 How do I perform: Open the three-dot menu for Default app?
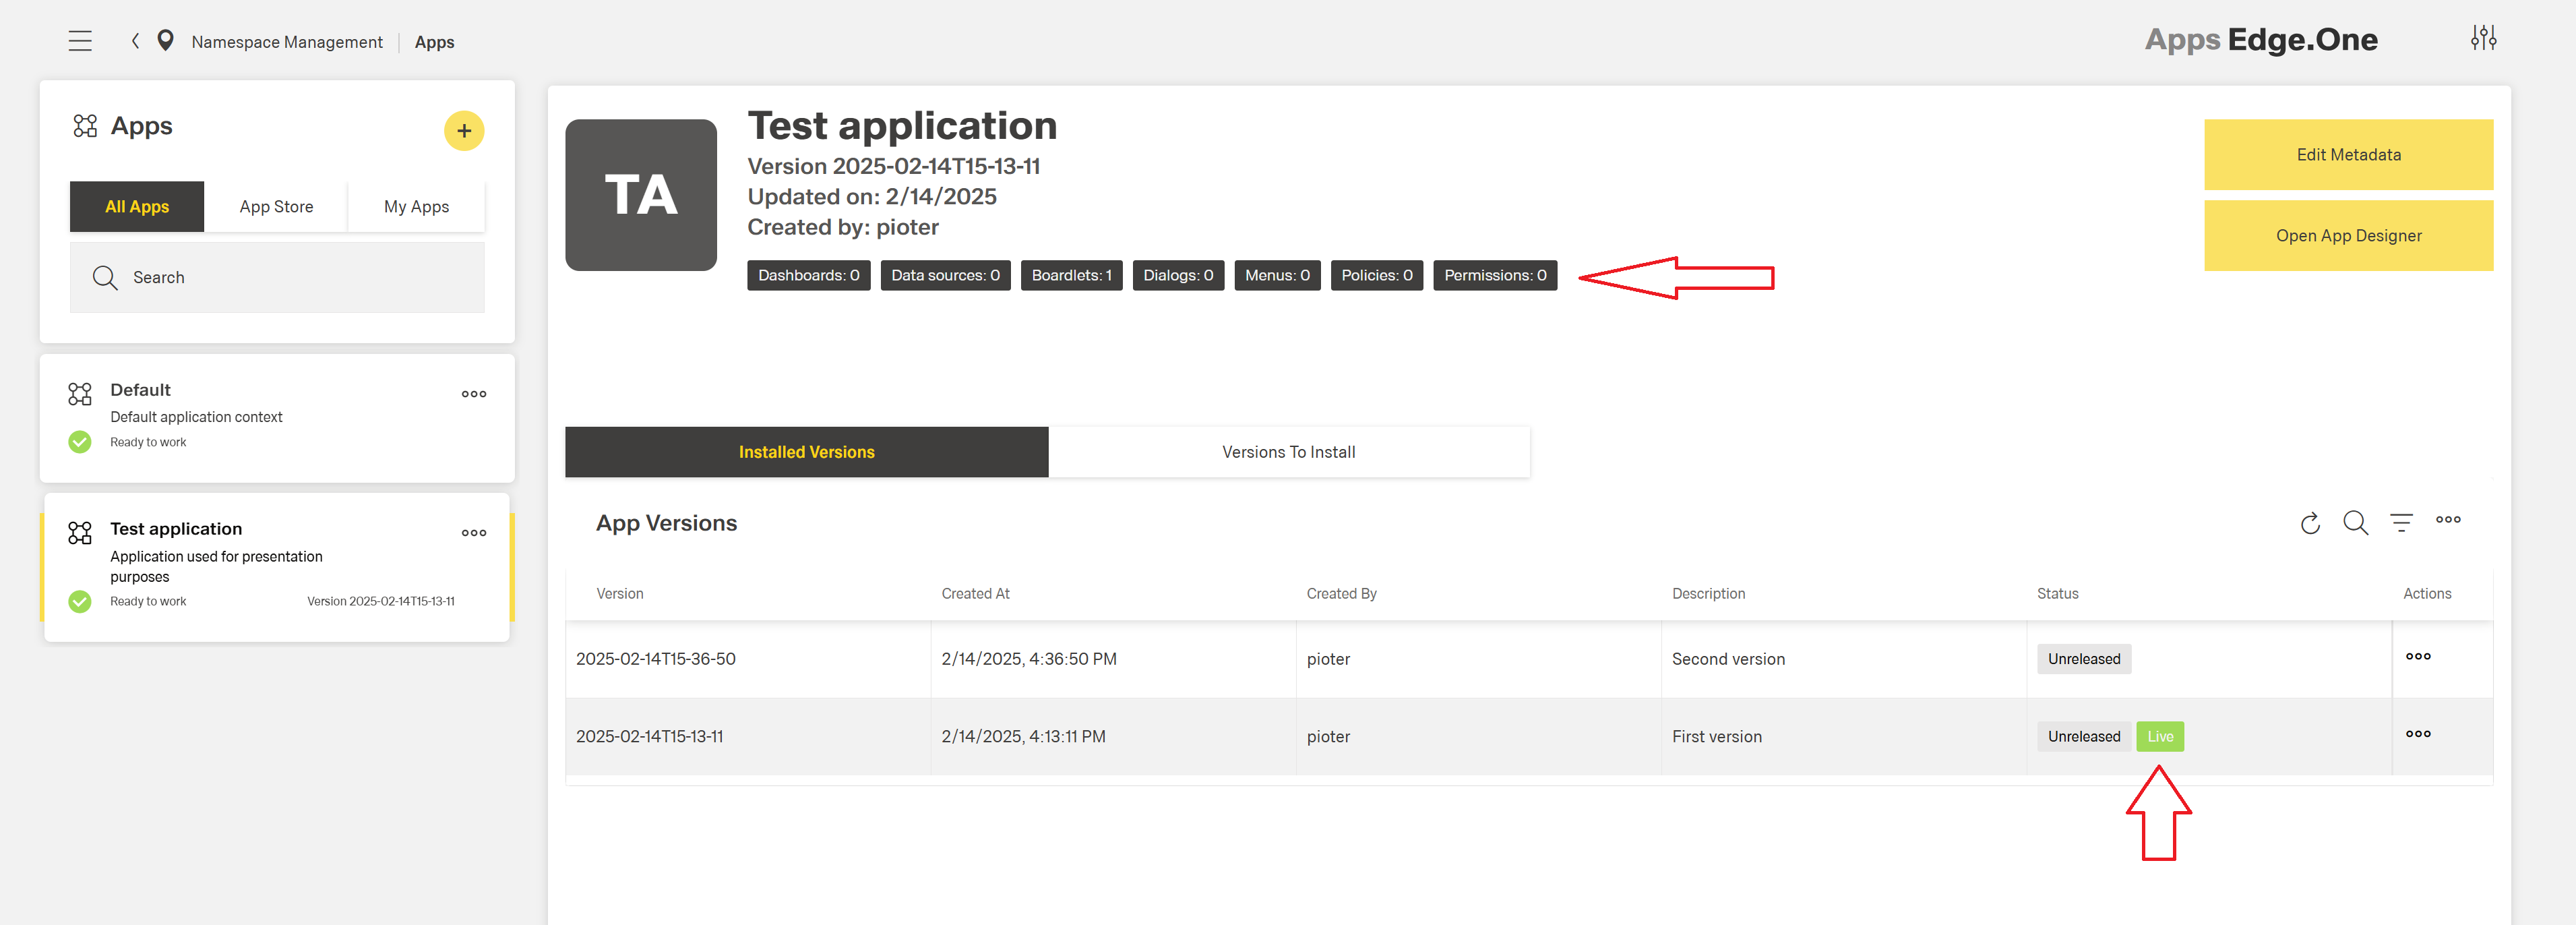click(x=473, y=393)
